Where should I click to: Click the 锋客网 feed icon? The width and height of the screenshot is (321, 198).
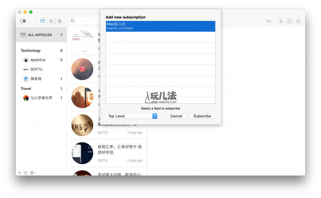click(x=26, y=79)
